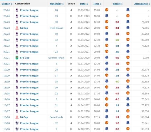Viewport: 151px width, 132px height.
Task: Click the EFL Cup logo icon
Action: coord(17,58)
